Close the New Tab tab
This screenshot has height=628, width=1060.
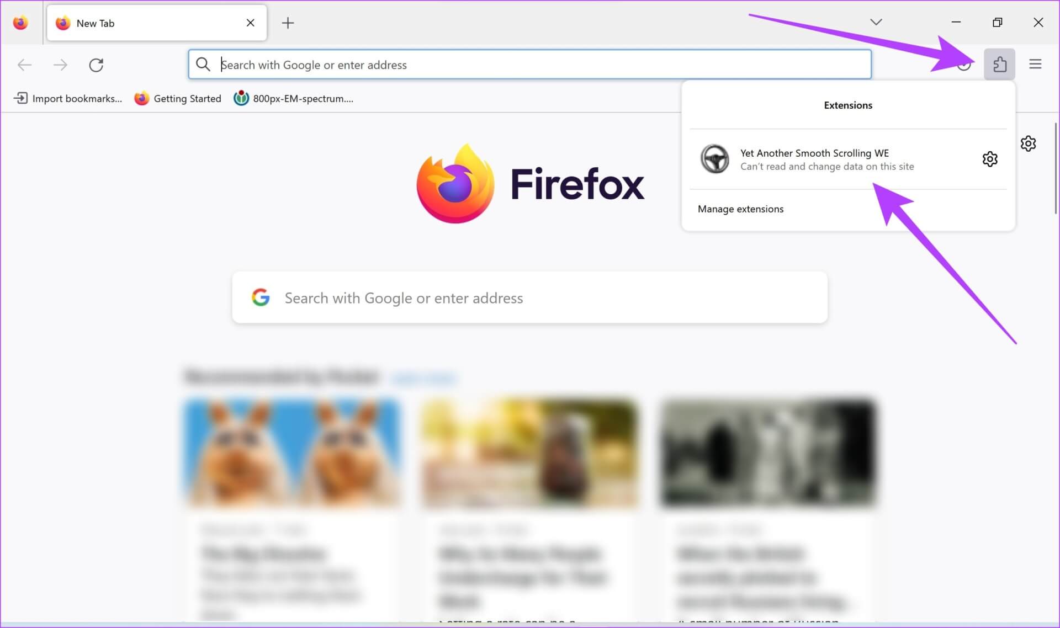tap(250, 23)
